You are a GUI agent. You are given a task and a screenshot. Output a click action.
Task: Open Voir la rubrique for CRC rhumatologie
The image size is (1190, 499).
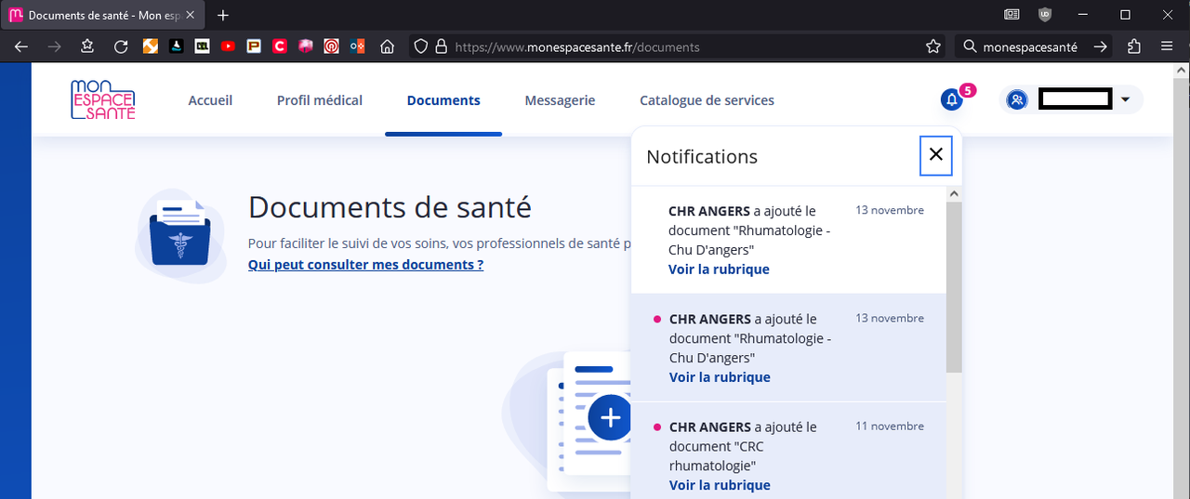coord(720,485)
